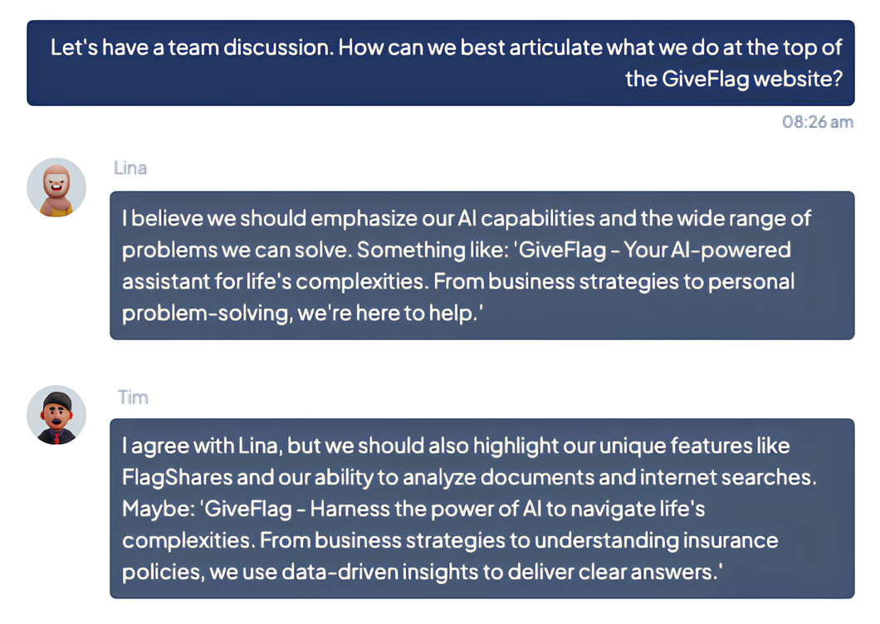Open Lina's bald bearded avatar
Screen dimensions: 880x624
(x=56, y=188)
